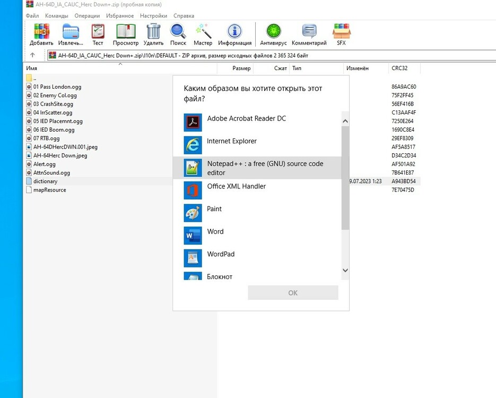Image resolution: width=496 pixels, height=398 pixels.
Task: Click the Добавить (Add) toolbar icon
Action: click(x=41, y=32)
